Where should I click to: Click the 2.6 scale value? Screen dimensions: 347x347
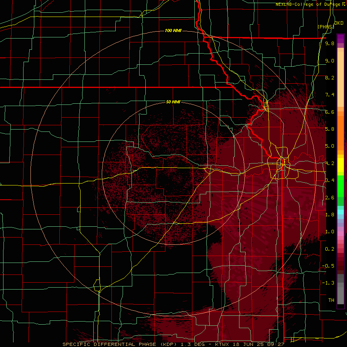[x=330, y=198]
